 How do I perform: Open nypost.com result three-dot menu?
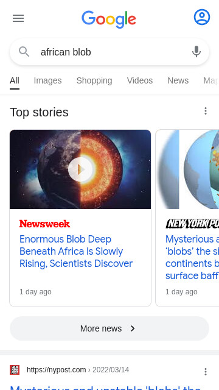[206, 372]
